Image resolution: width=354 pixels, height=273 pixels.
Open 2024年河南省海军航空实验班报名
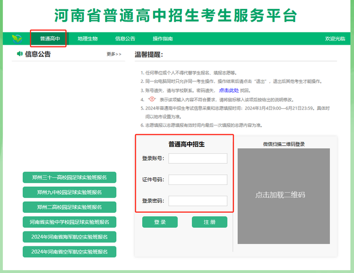(x=70, y=237)
